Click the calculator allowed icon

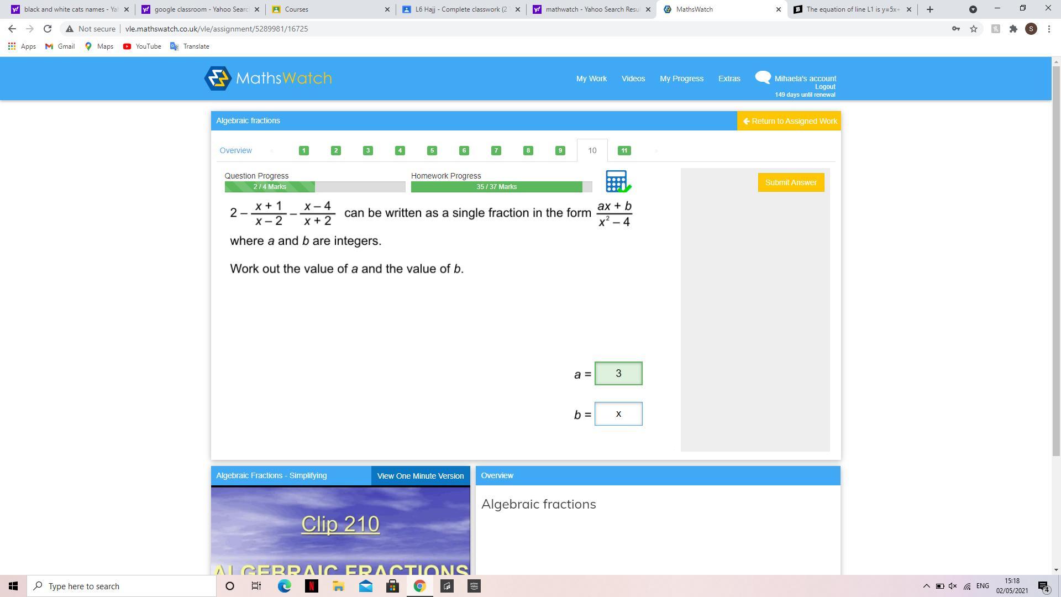[617, 181]
